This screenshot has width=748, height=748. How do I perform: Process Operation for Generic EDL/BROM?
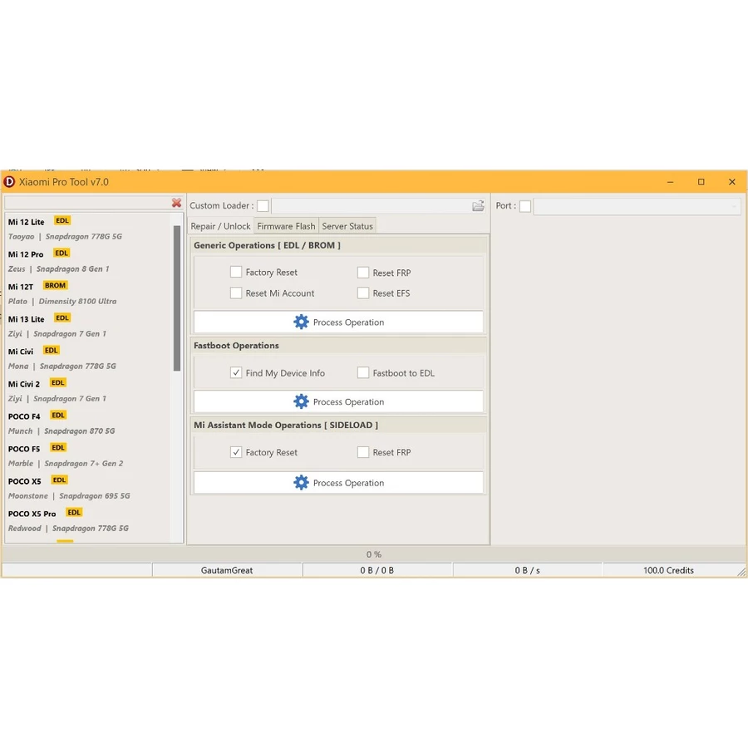(x=338, y=322)
